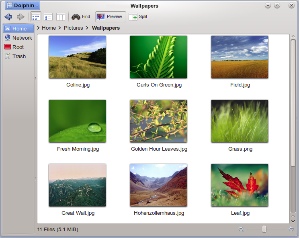
Task: Click the grey Forward arrow
Action: pyautogui.click(x=20, y=17)
